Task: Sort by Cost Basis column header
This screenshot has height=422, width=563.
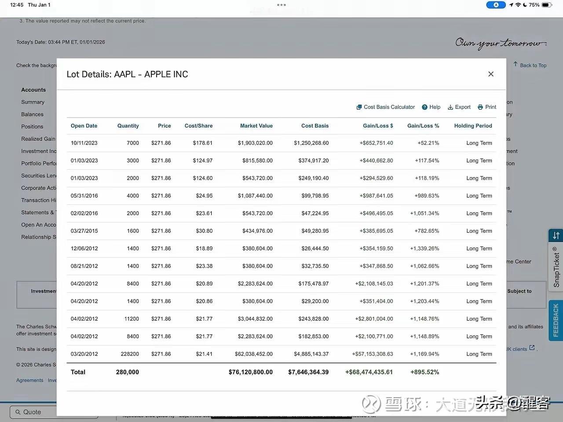Action: (x=315, y=126)
